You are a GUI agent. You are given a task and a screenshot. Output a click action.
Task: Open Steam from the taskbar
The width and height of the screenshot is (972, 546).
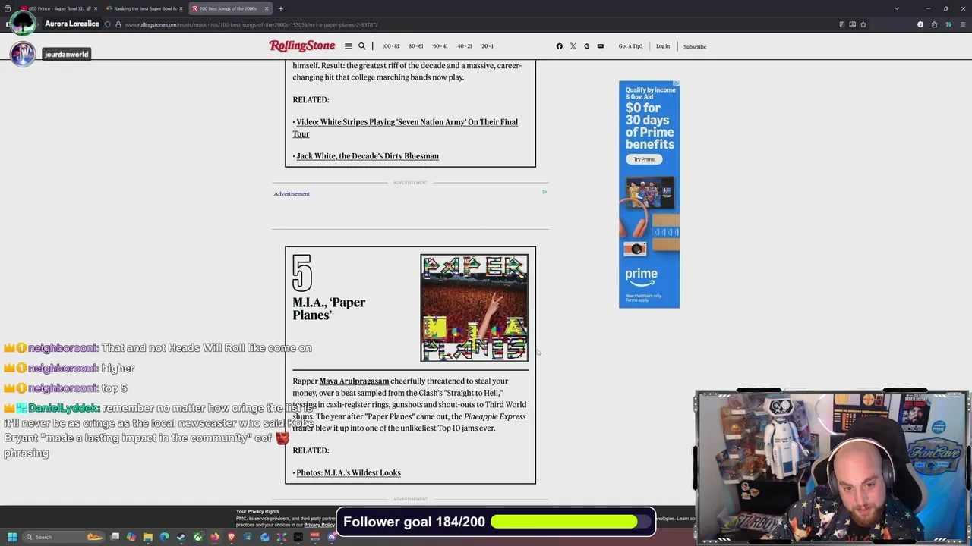[x=181, y=537]
